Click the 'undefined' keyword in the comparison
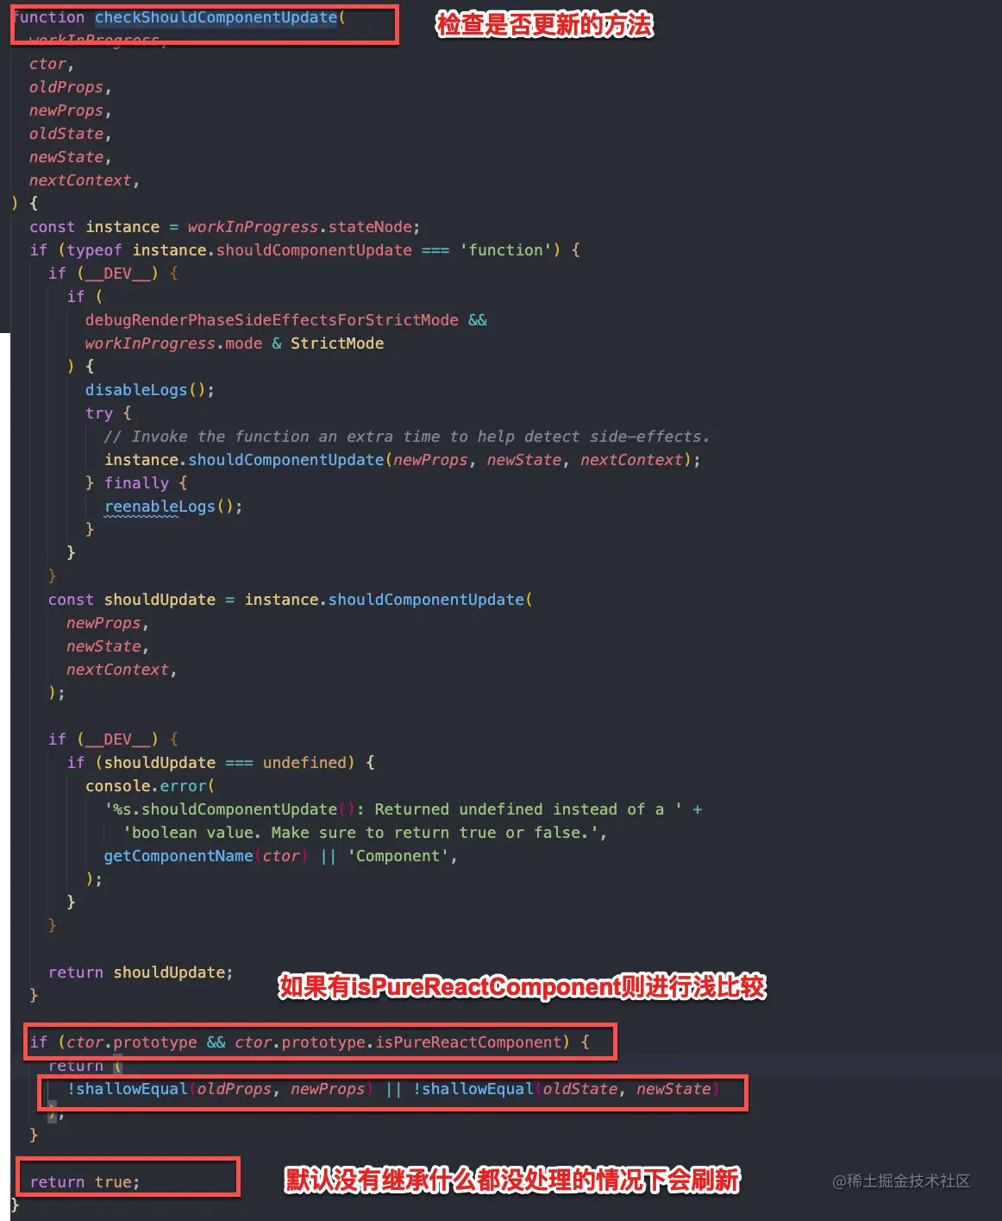1002x1221 pixels. [304, 763]
